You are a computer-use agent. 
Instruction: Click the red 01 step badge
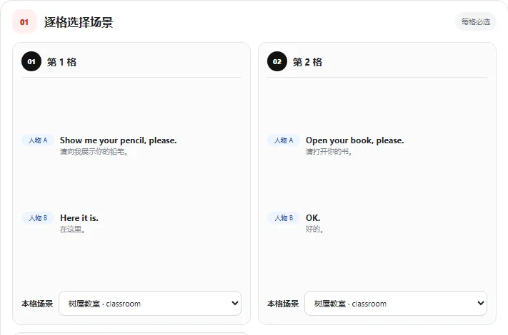coord(24,22)
